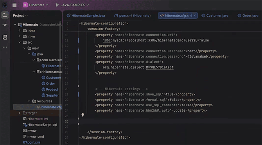Viewport: 262px width, 145px height.
Task: Expand the .idea folder
Action: coord(20,30)
